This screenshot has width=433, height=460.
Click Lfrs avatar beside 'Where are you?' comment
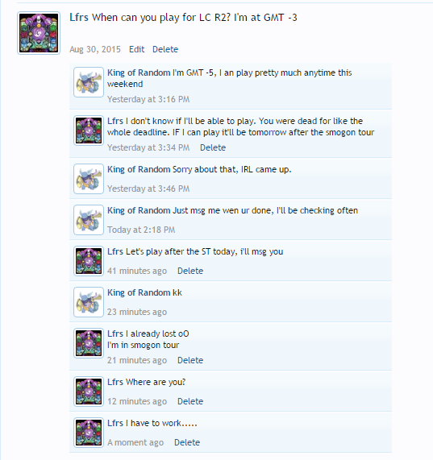89,392
